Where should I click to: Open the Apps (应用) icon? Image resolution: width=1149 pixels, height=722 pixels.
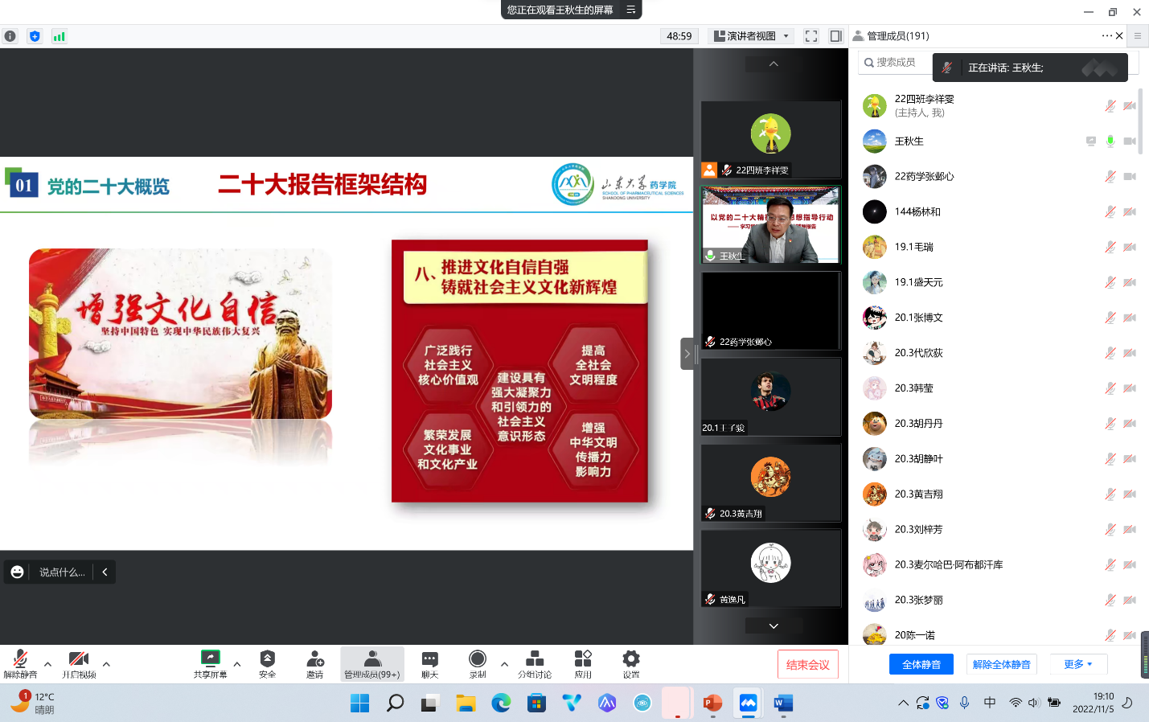coord(583,659)
